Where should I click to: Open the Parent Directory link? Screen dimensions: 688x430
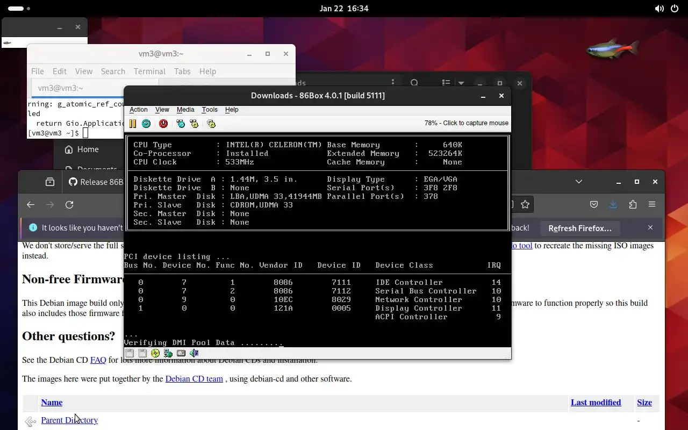pos(69,420)
